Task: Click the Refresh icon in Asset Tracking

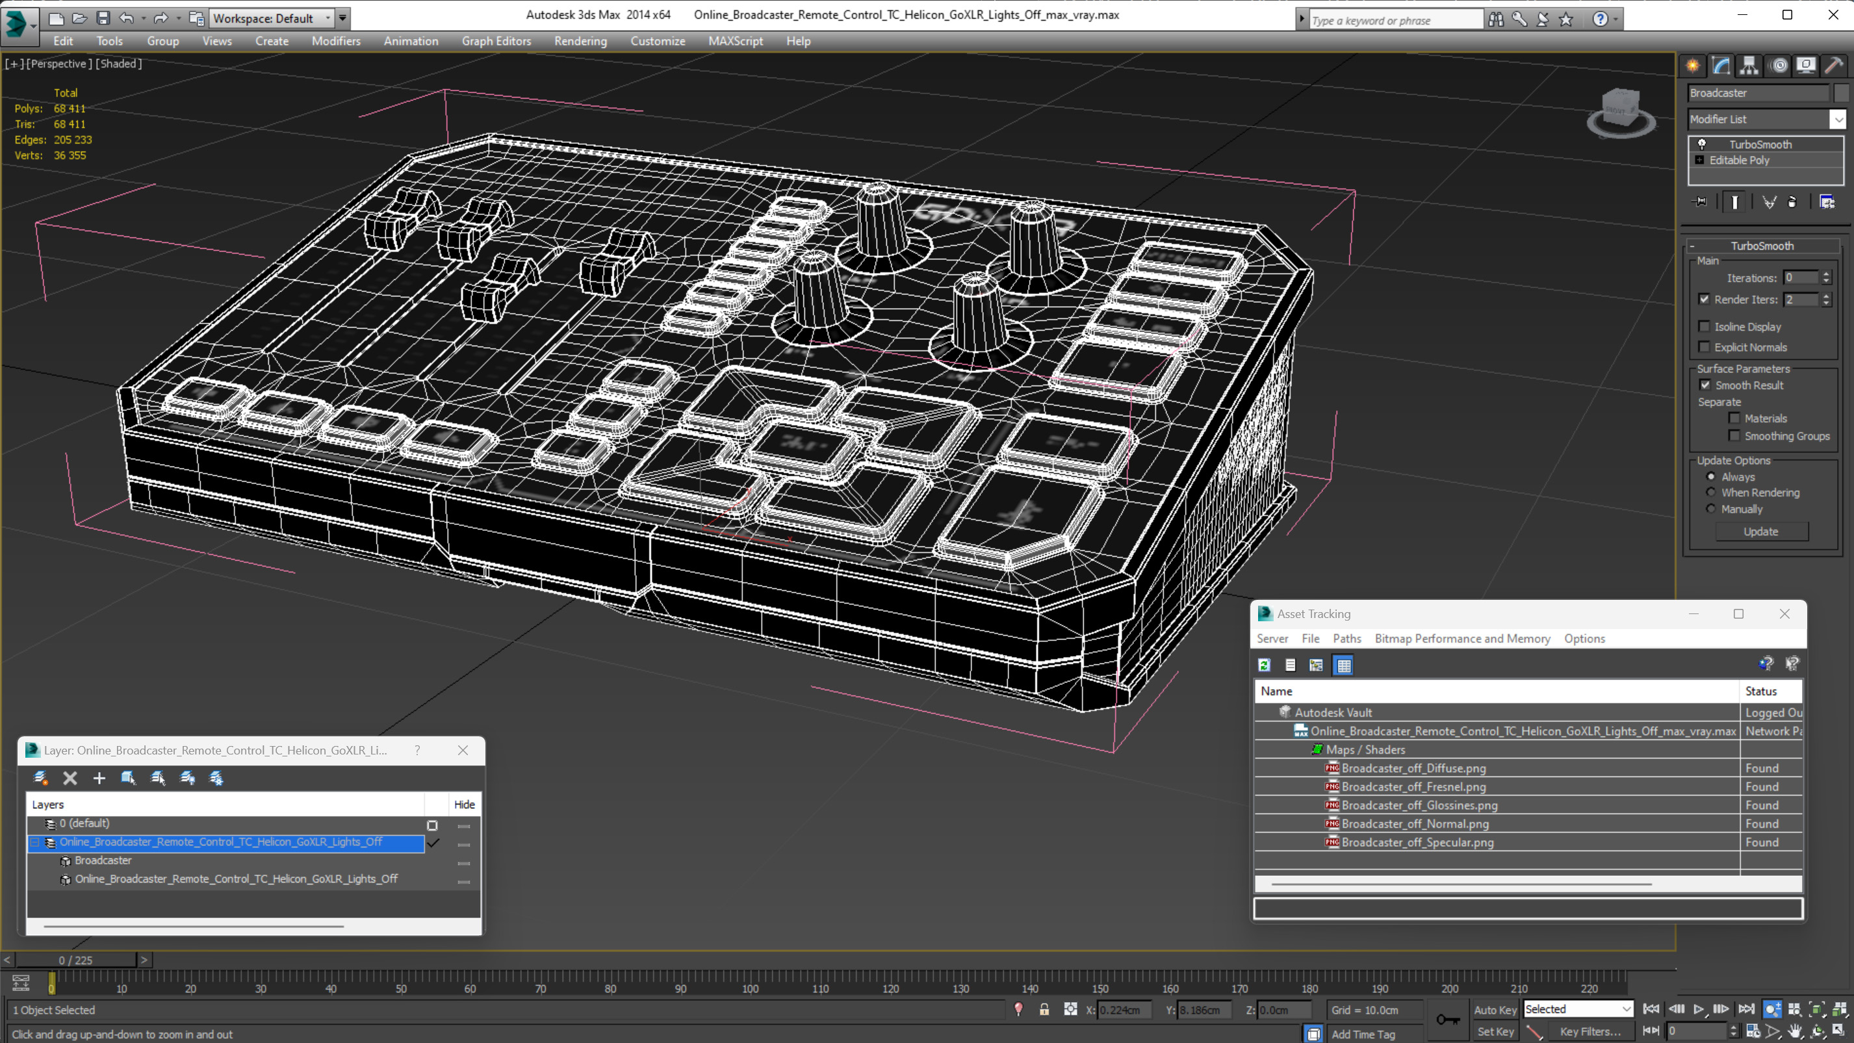Action: pos(1265,665)
